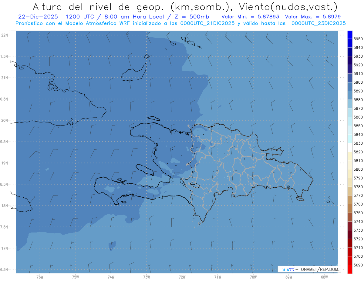Click the '5800' color bar value

(x=358, y=169)
